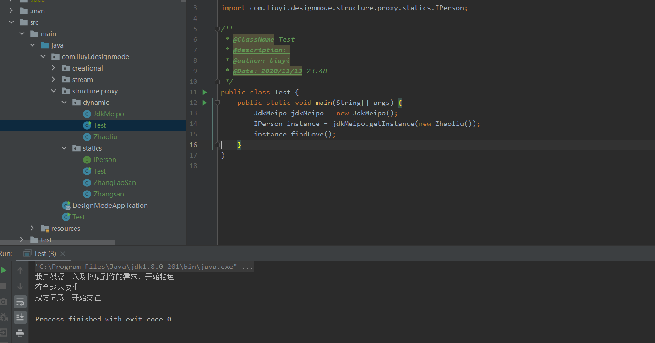Click the line number 16 in gutter

pyautogui.click(x=193, y=145)
